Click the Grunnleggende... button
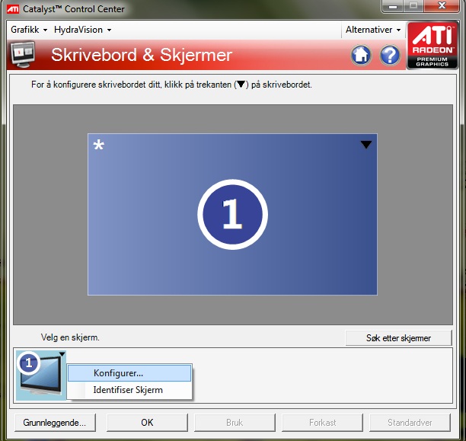Viewport: 466px width, 441px height. (55, 423)
